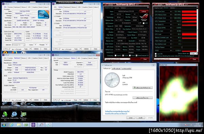Click the network tray icon

pos(188,125)
